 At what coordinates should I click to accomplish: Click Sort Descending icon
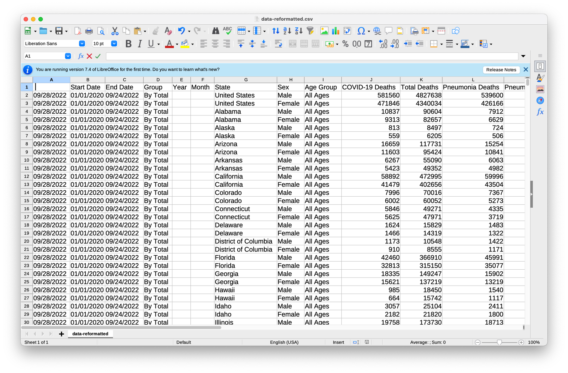point(299,31)
